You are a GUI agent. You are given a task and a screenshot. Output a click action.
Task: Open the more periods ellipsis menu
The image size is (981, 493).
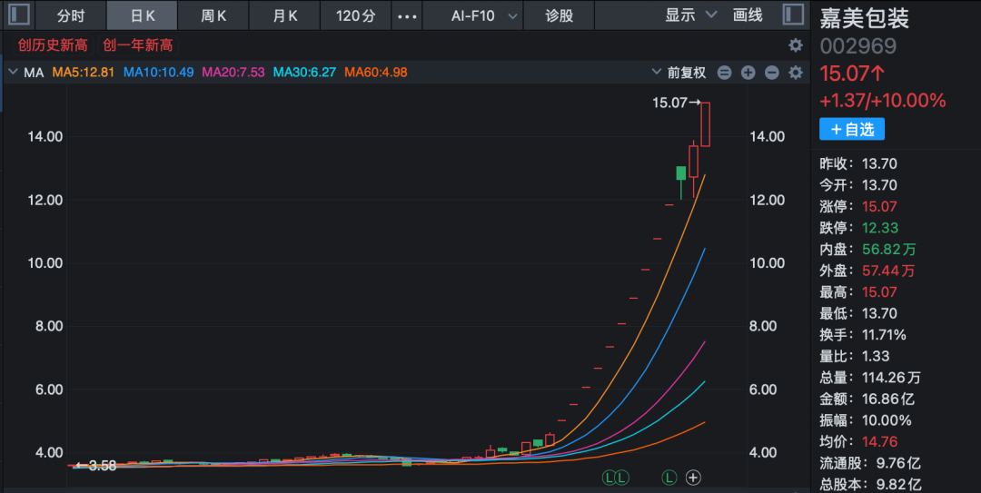409,16
